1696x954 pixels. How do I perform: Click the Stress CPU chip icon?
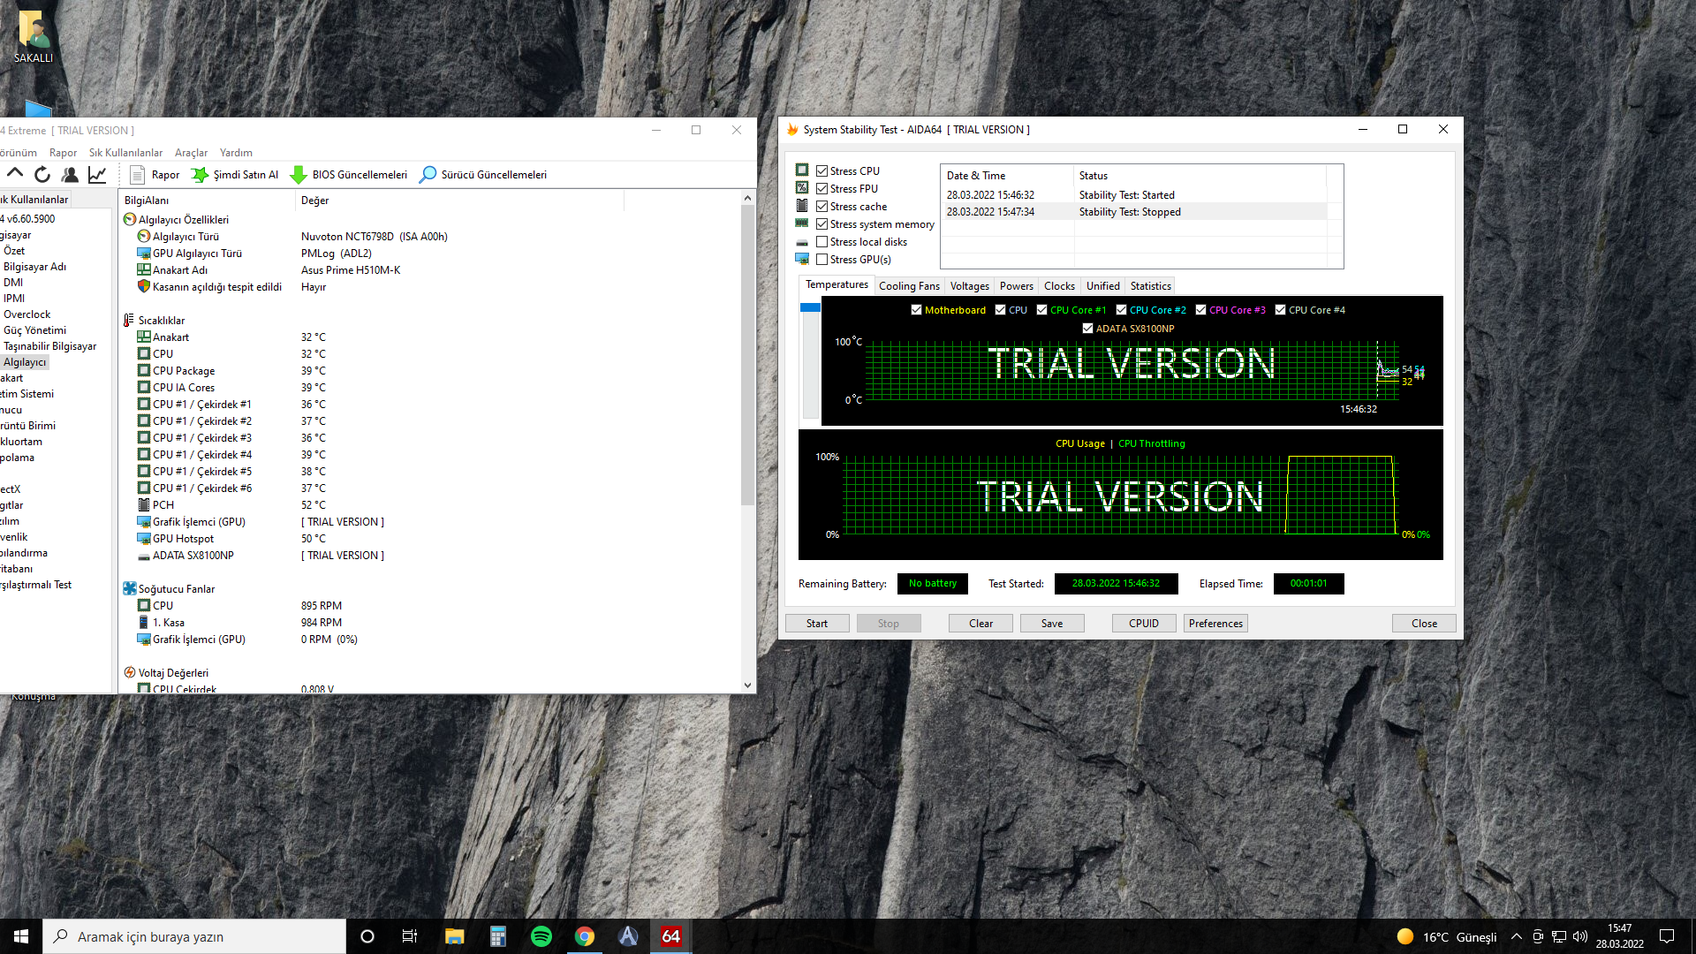click(802, 170)
